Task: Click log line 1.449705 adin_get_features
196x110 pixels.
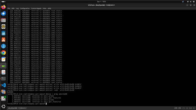Action: tap(34, 98)
